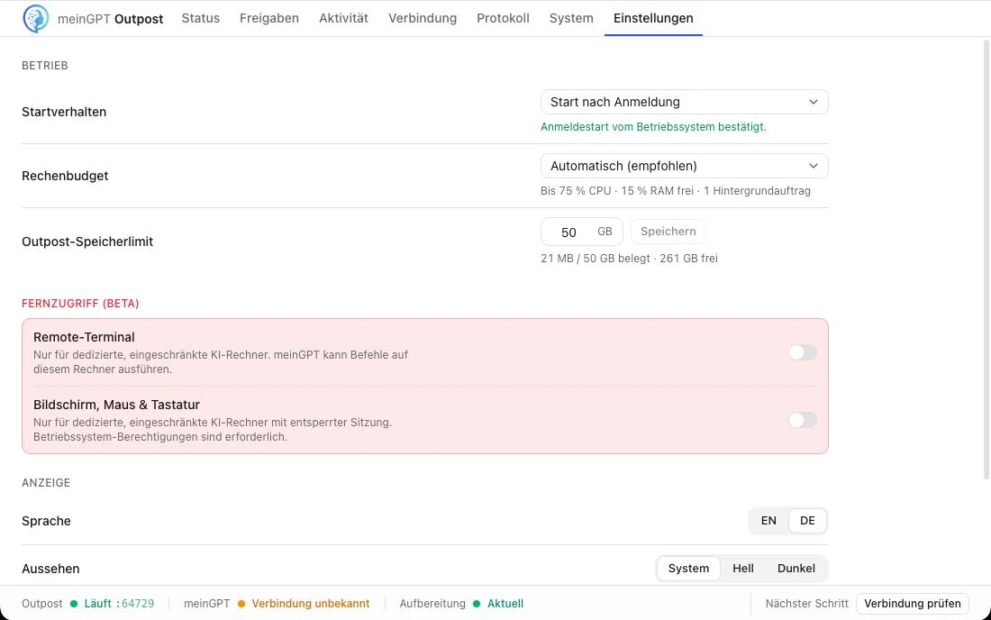
Task: Switch to the Freigaben tab
Action: 269,18
